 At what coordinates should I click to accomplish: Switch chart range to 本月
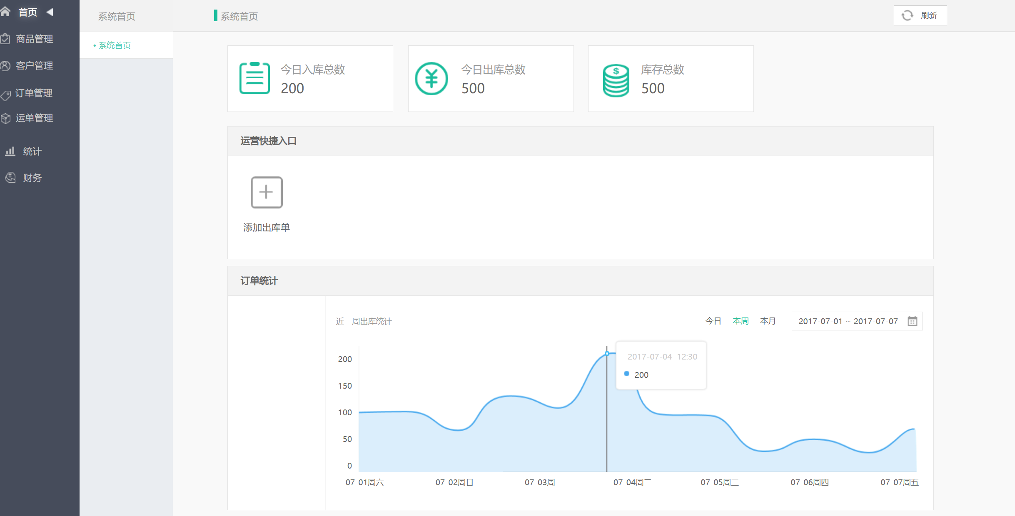(x=768, y=321)
